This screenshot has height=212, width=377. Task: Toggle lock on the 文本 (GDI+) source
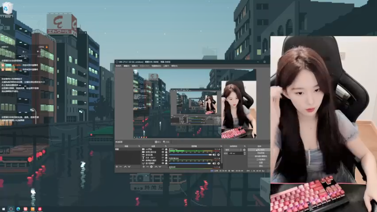coord(166,158)
